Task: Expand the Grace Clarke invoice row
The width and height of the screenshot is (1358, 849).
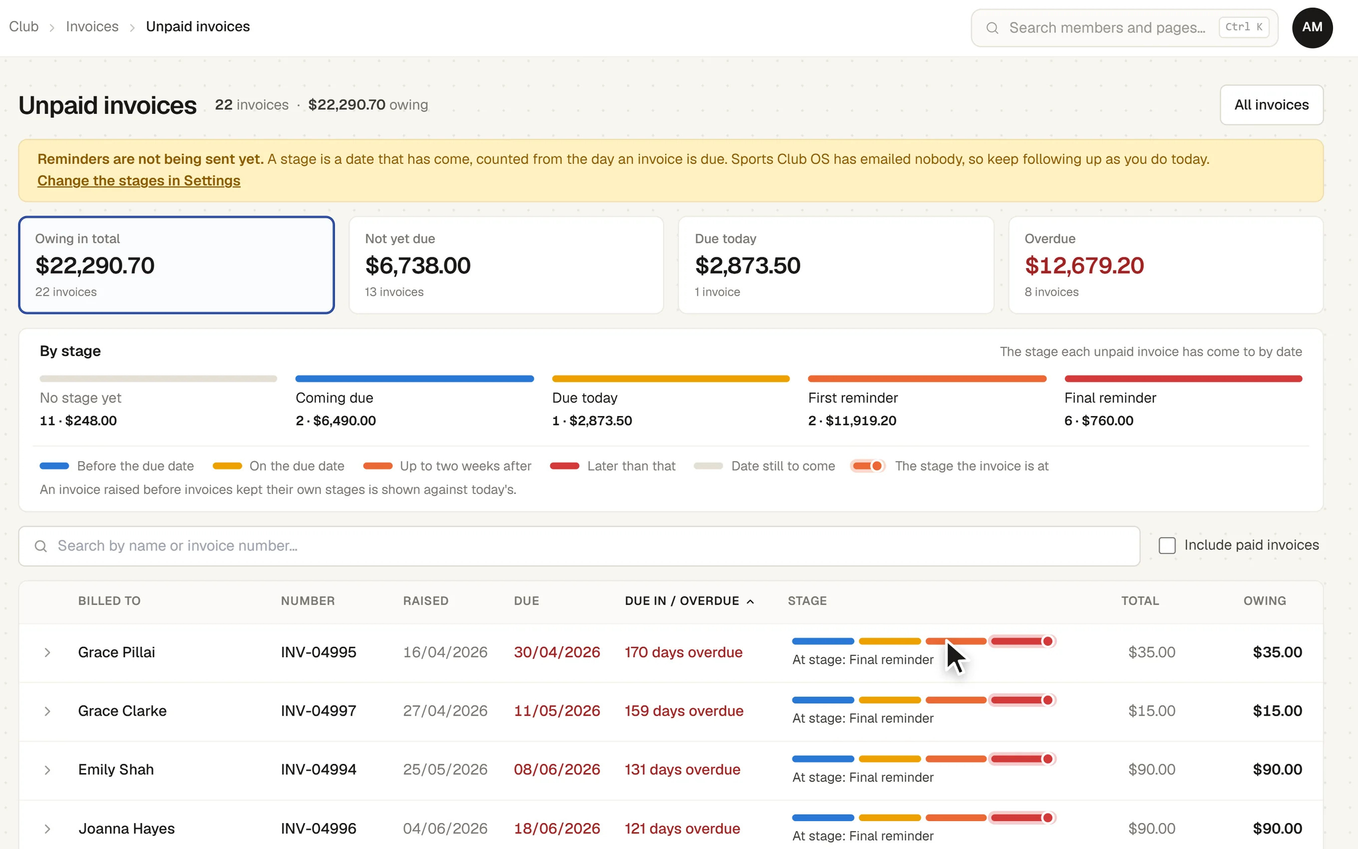Action: (48, 712)
